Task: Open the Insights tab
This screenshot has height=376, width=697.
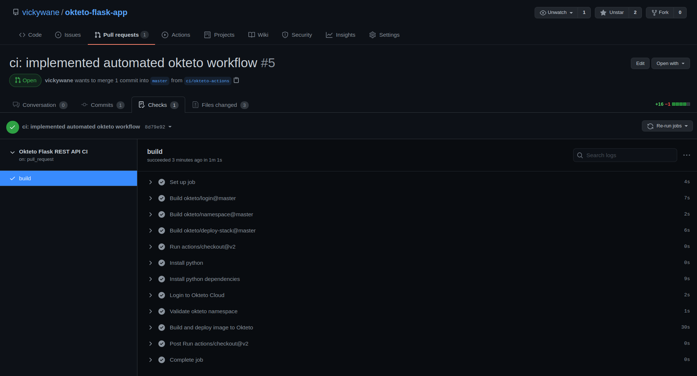Action: point(341,35)
